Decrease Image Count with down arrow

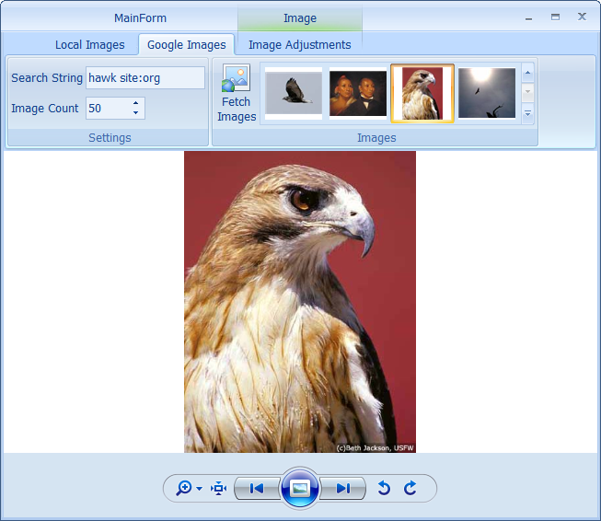[135, 112]
